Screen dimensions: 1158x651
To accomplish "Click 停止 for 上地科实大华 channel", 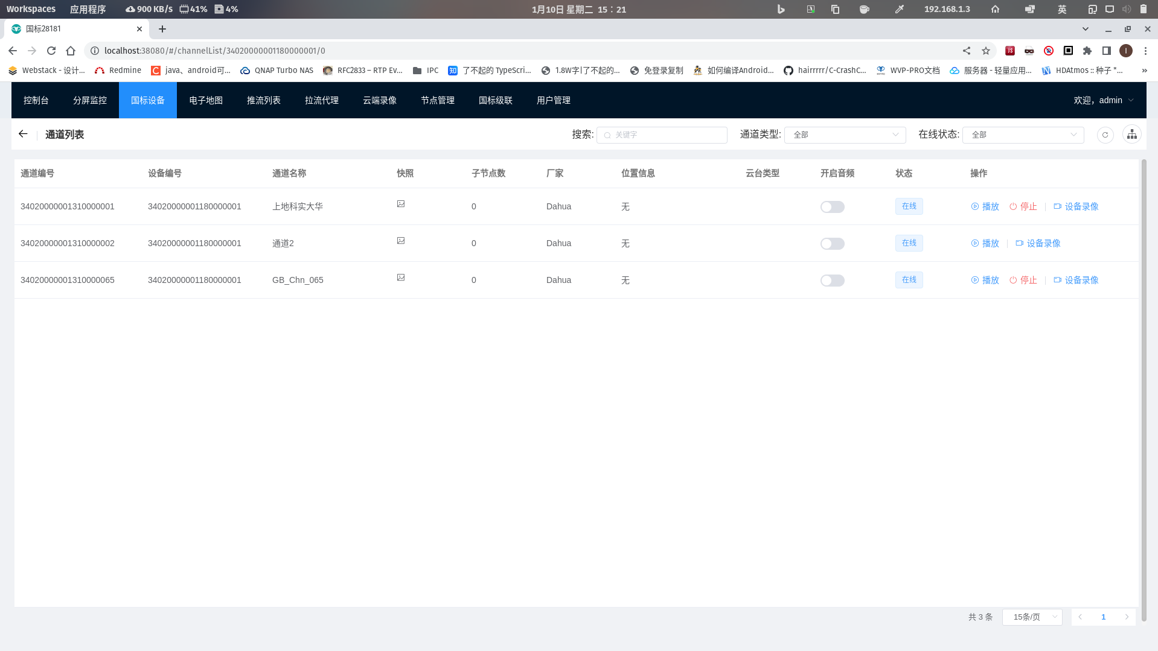I will pos(1023,206).
